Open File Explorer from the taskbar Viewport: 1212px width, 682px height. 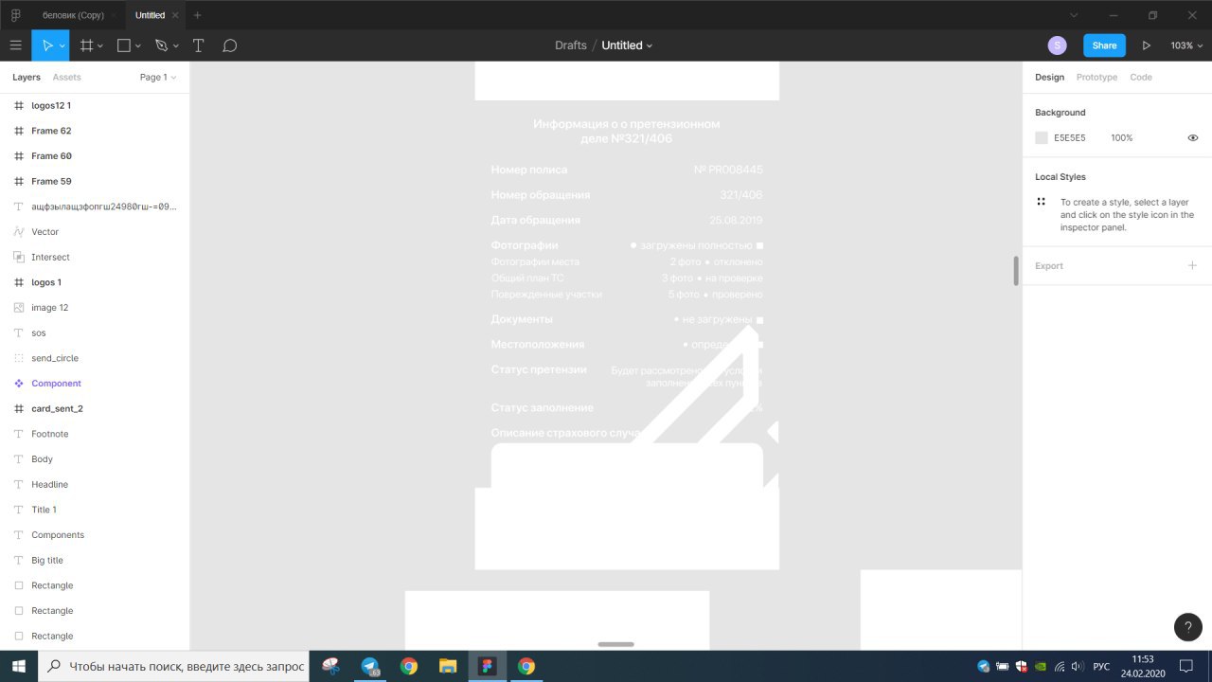coord(448,666)
